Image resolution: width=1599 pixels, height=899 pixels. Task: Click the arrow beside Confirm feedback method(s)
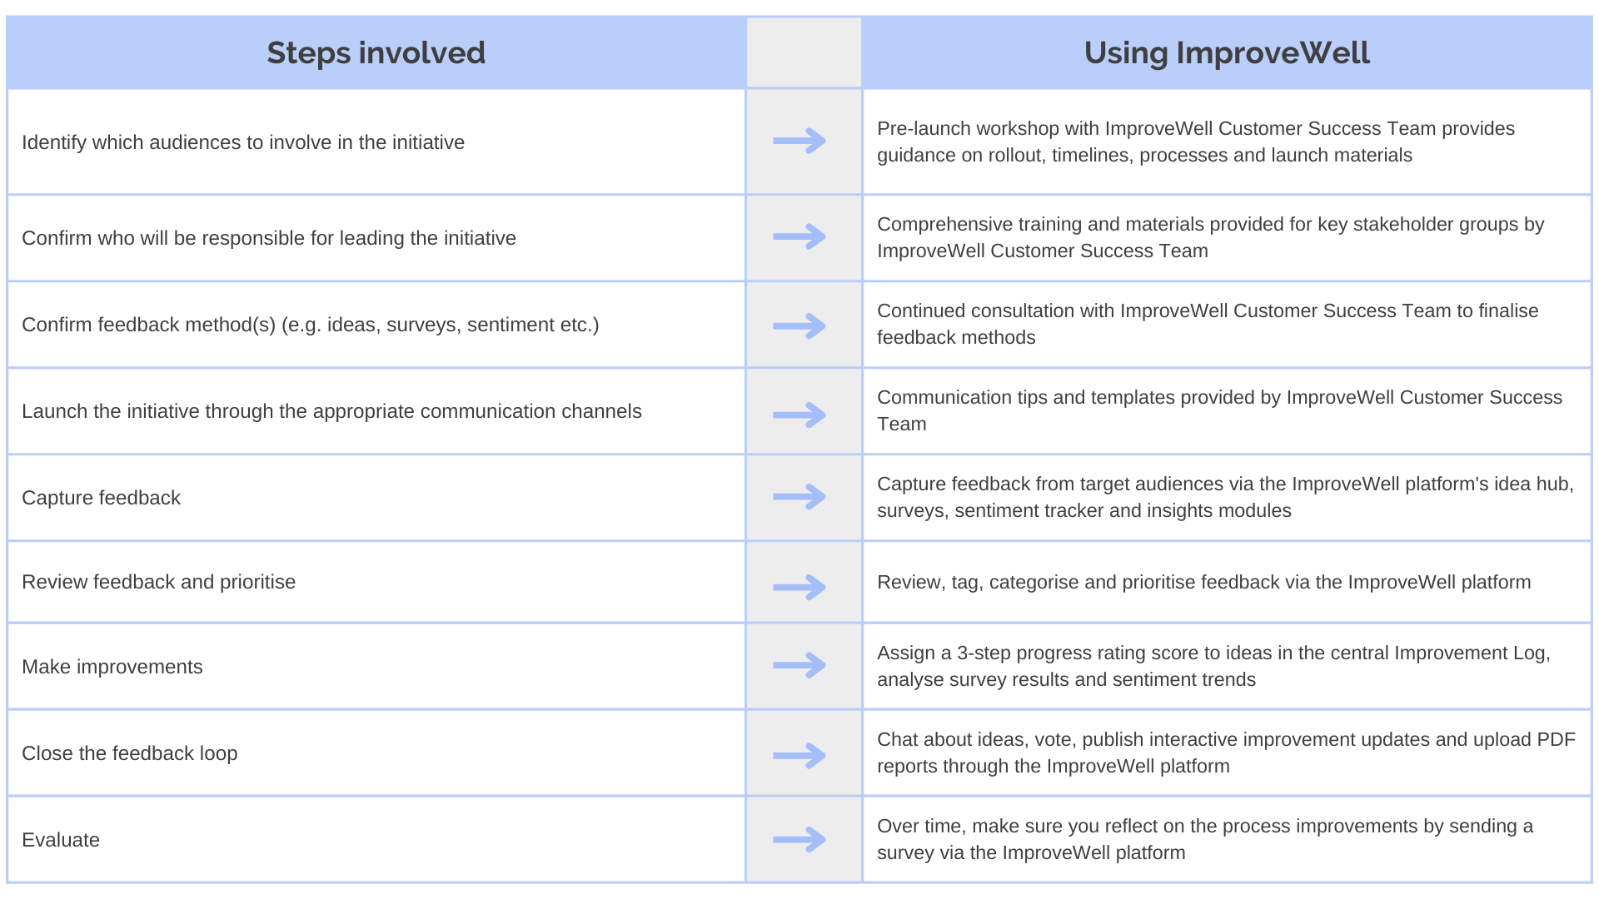click(x=799, y=325)
